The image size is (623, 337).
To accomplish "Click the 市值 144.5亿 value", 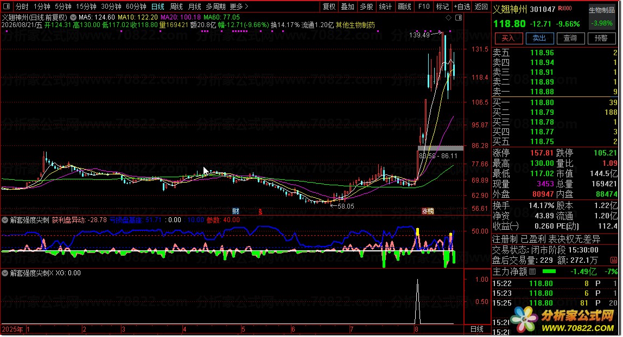I will pos(602,174).
